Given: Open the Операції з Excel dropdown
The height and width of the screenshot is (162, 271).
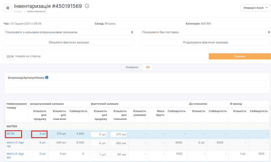Looking at the screenshot, I should [255, 8].
